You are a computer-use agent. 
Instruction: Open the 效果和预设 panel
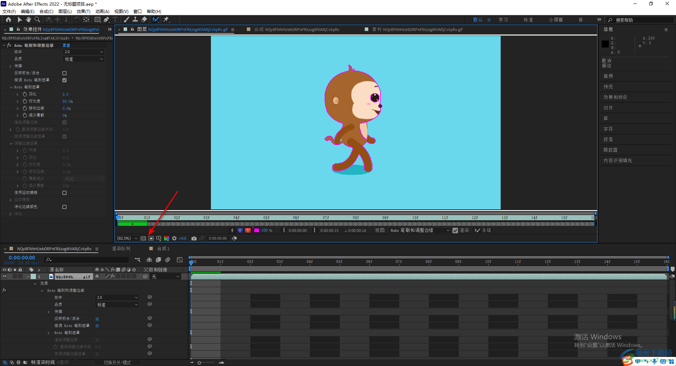pos(615,97)
